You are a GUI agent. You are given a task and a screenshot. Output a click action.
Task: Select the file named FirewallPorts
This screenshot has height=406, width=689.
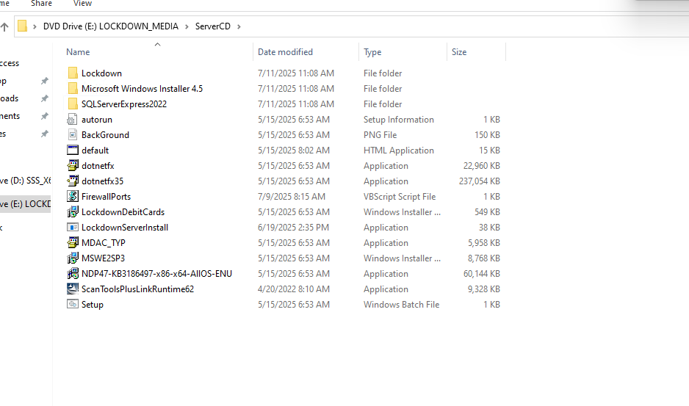(106, 197)
